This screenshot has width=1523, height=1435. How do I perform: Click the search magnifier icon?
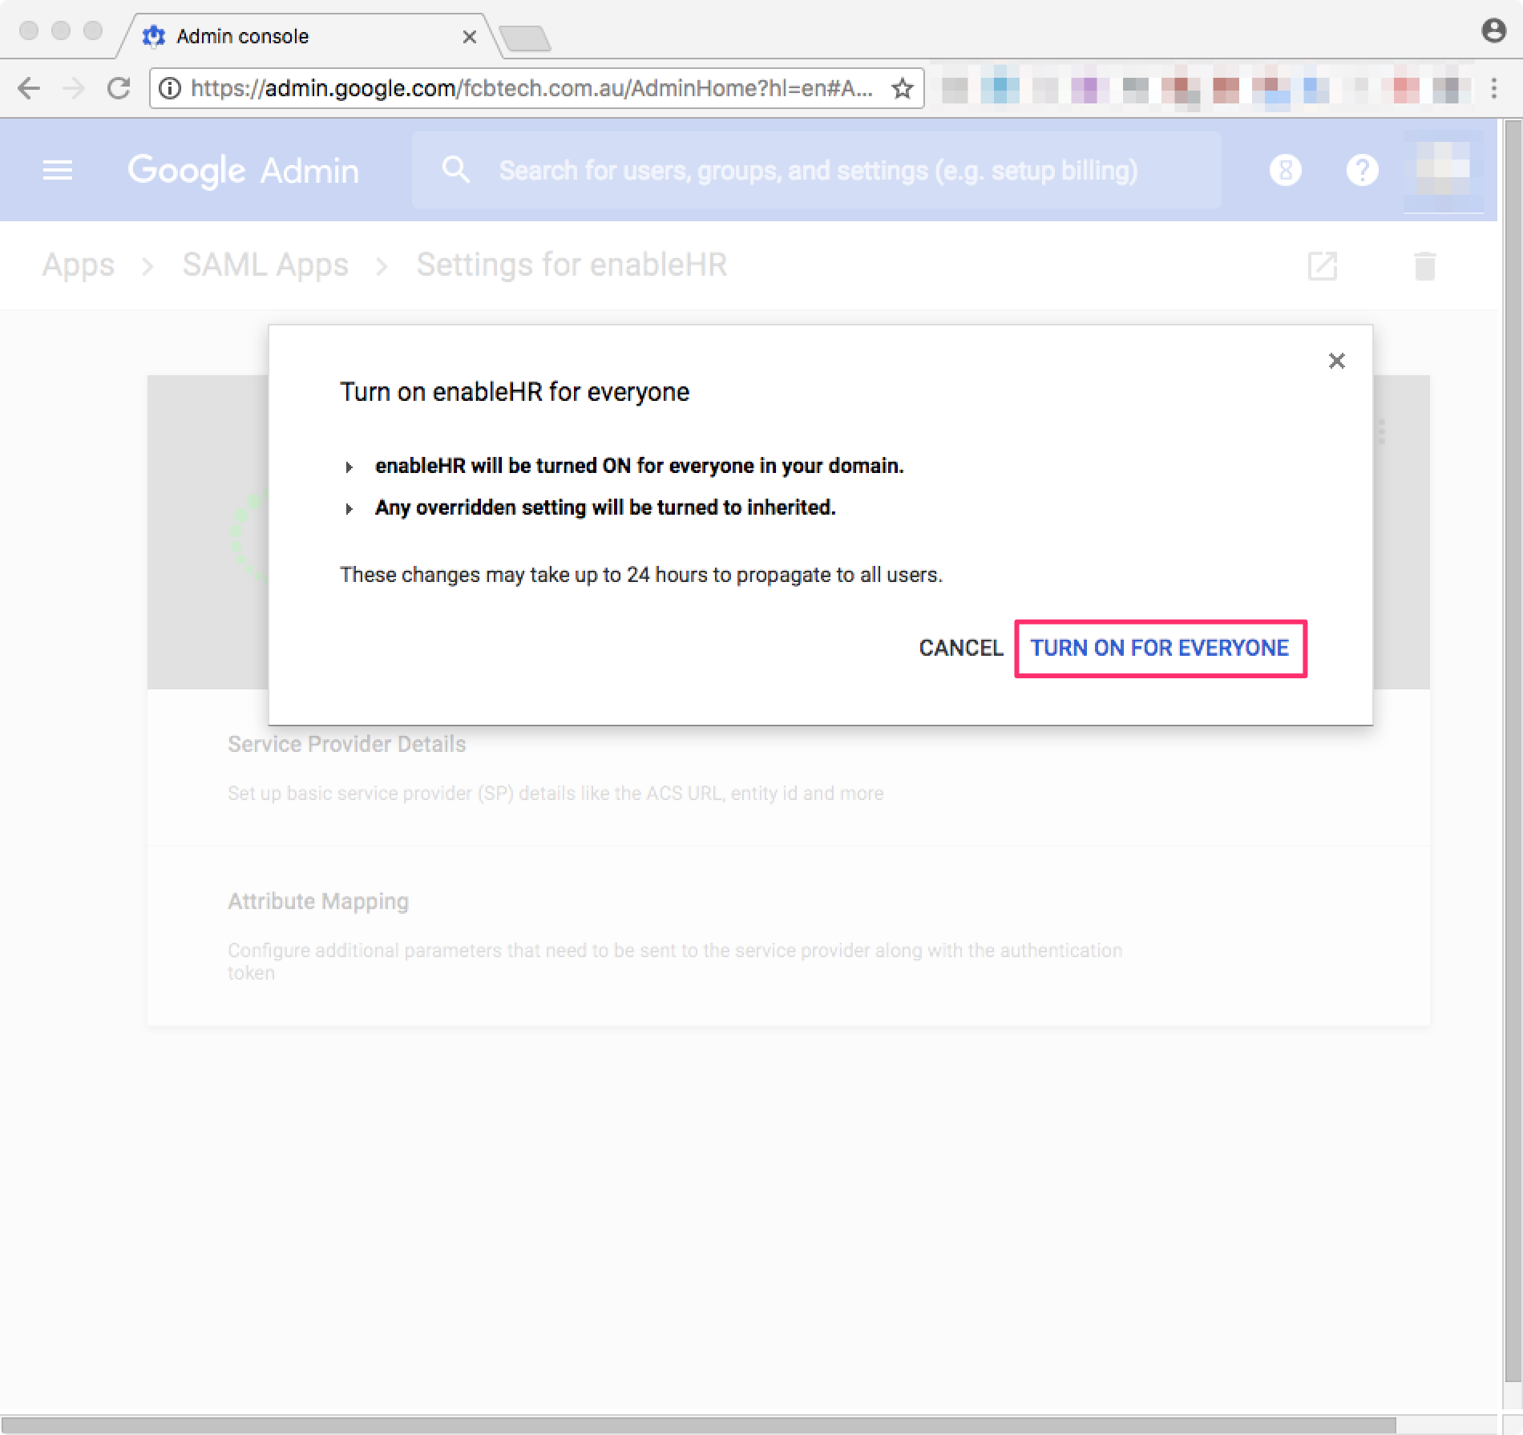point(456,170)
